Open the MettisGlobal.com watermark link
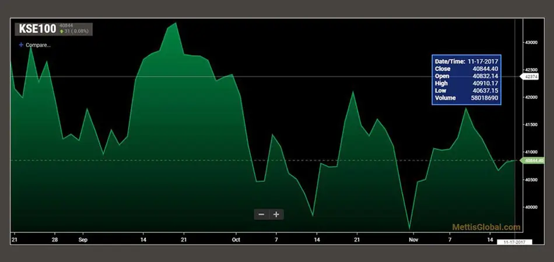This screenshot has width=554, height=262. tap(485, 228)
